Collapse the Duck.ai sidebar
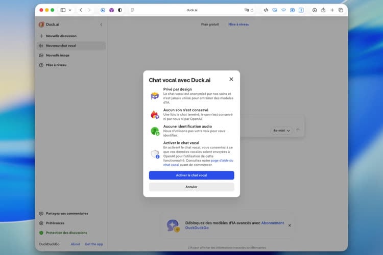 (x=101, y=24)
